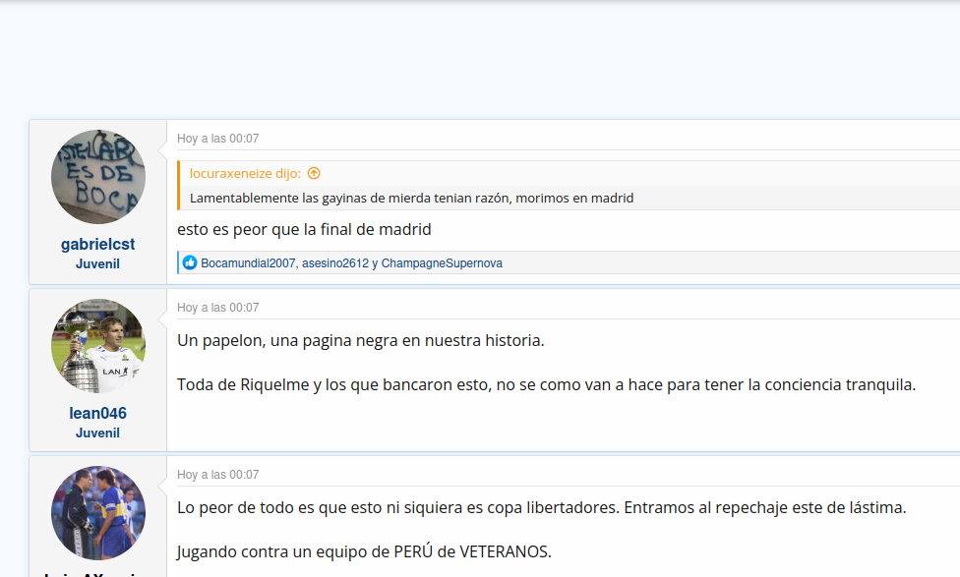The image size is (960, 577).
Task: Click the quoted text 'Lamentablemente las gayinas...'
Action: [x=411, y=199]
